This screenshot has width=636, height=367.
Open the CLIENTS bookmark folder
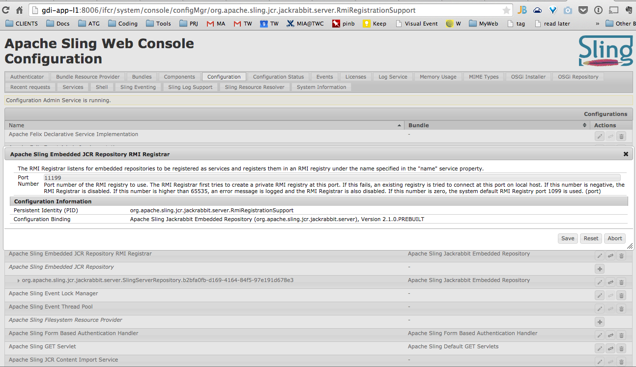click(x=22, y=24)
